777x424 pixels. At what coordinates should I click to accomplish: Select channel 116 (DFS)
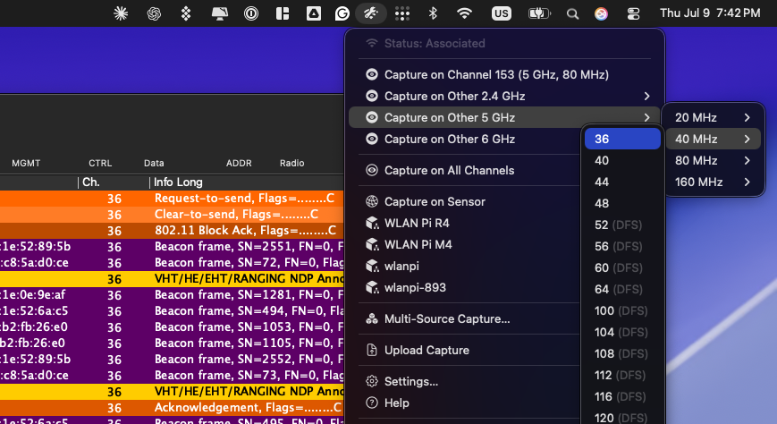pos(622,397)
